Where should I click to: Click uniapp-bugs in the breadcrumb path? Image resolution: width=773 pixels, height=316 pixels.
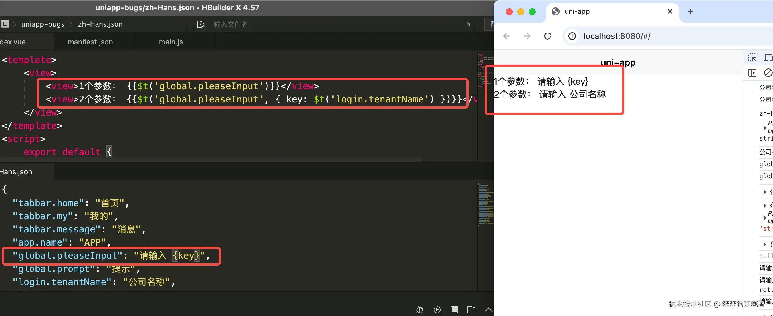(43, 24)
